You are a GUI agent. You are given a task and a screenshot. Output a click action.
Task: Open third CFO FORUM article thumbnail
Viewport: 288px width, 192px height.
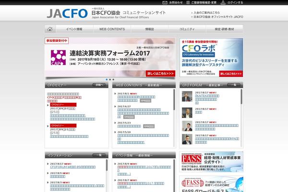pyautogui.click(x=187, y=126)
